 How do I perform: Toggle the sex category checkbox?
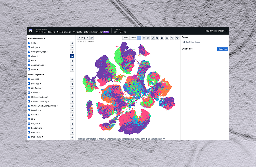pyautogui.click(x=29, y=61)
